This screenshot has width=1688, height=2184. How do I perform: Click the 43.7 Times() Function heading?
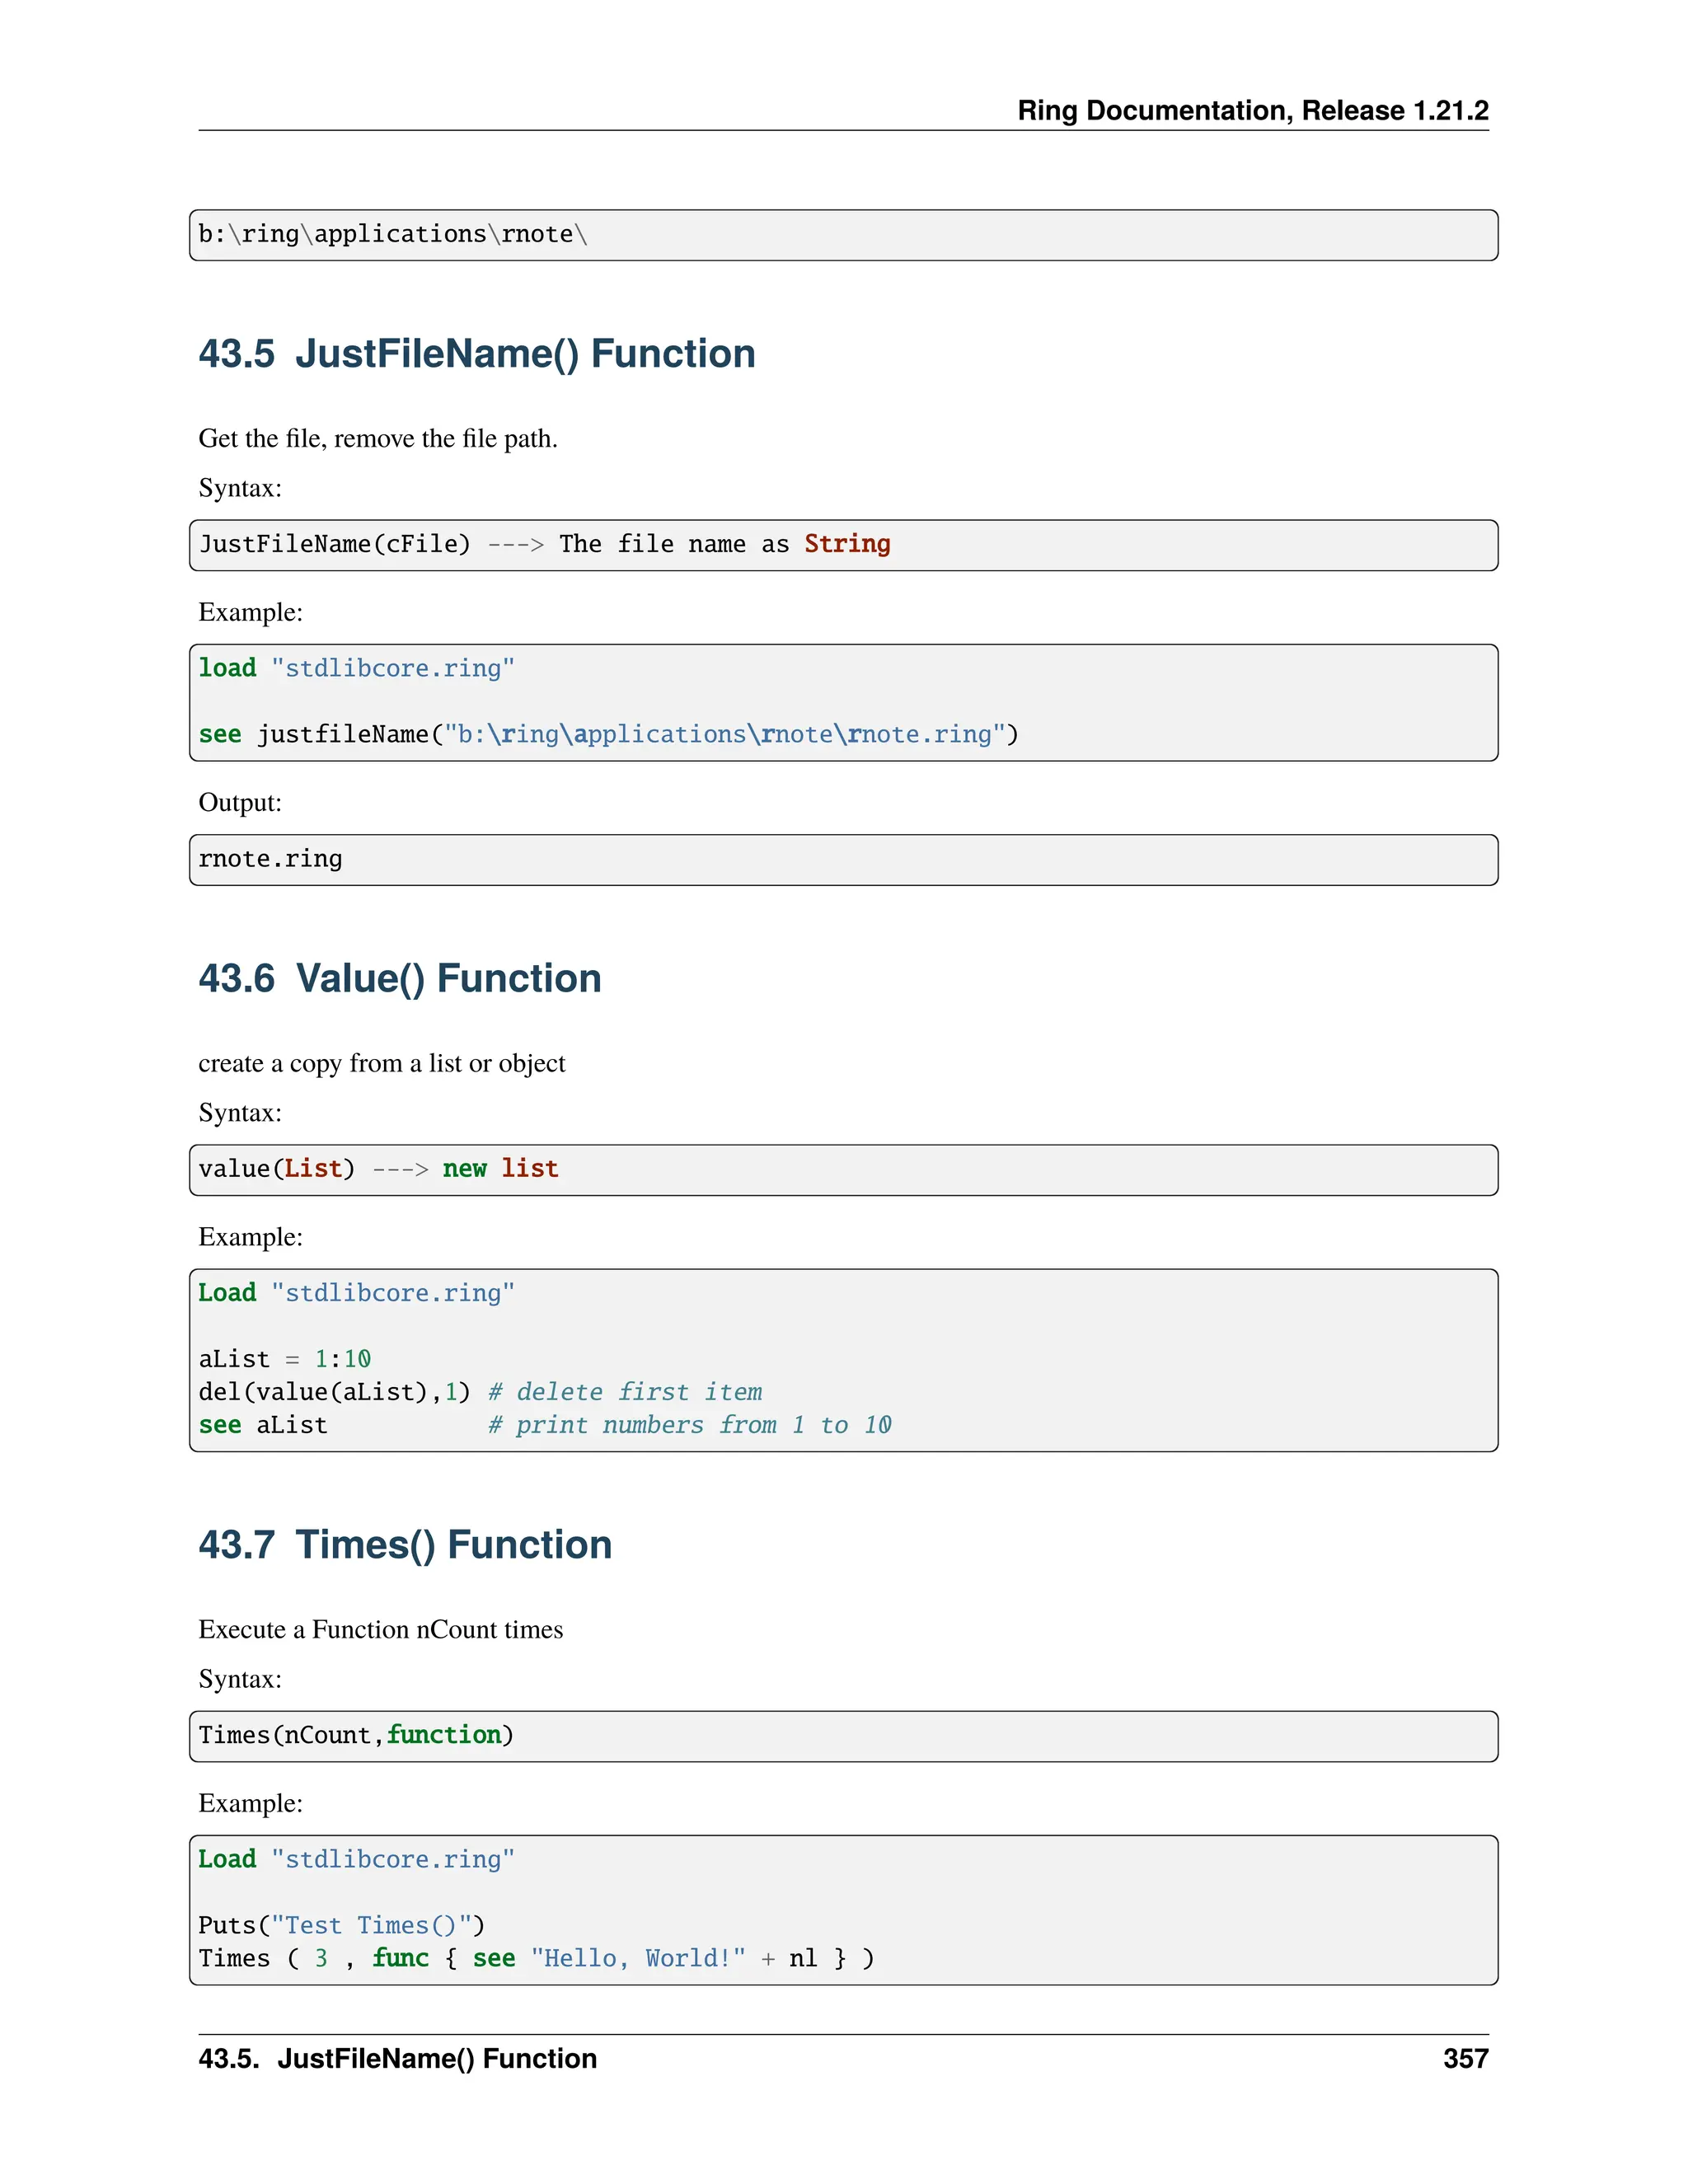click(404, 1544)
